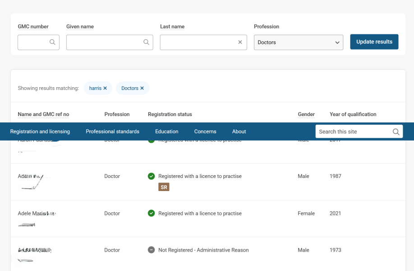Screen dimensions: 414x271
Task: Remove the harris filter tag
Action: coord(105,88)
